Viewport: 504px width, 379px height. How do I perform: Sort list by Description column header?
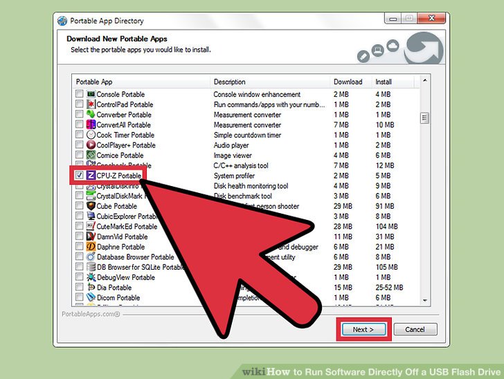point(270,82)
